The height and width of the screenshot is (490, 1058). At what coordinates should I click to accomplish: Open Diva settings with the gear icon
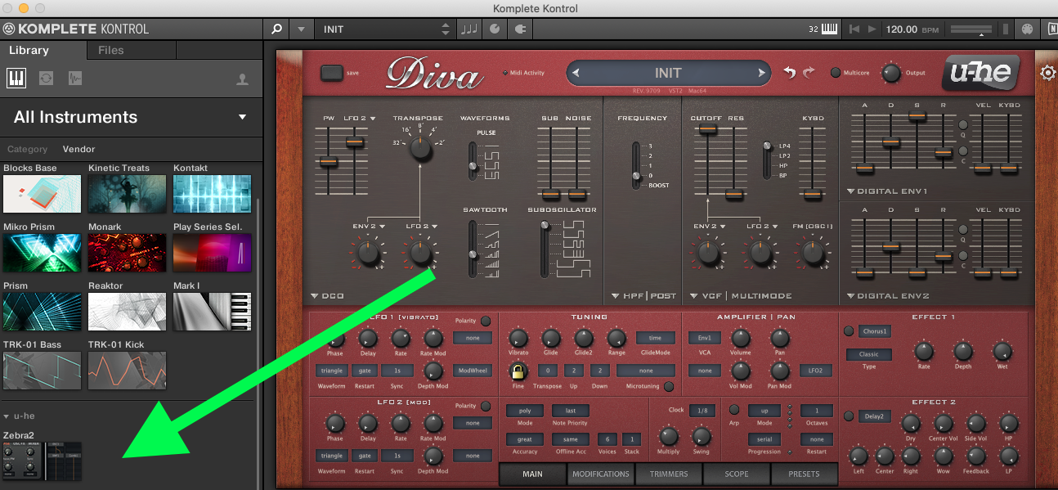click(x=1047, y=73)
